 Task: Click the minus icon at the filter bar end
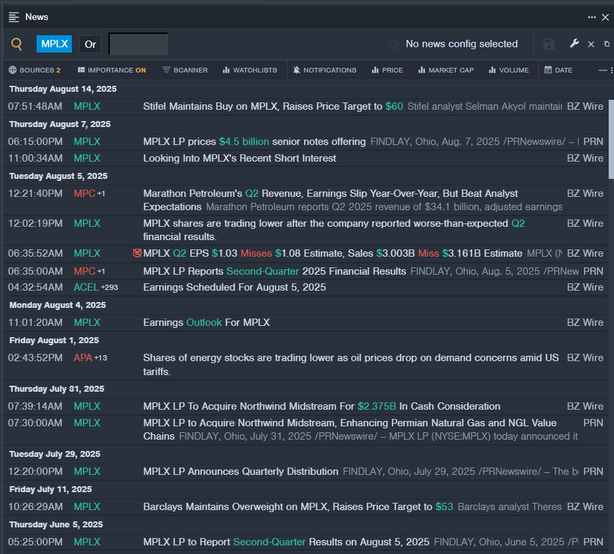point(603,70)
